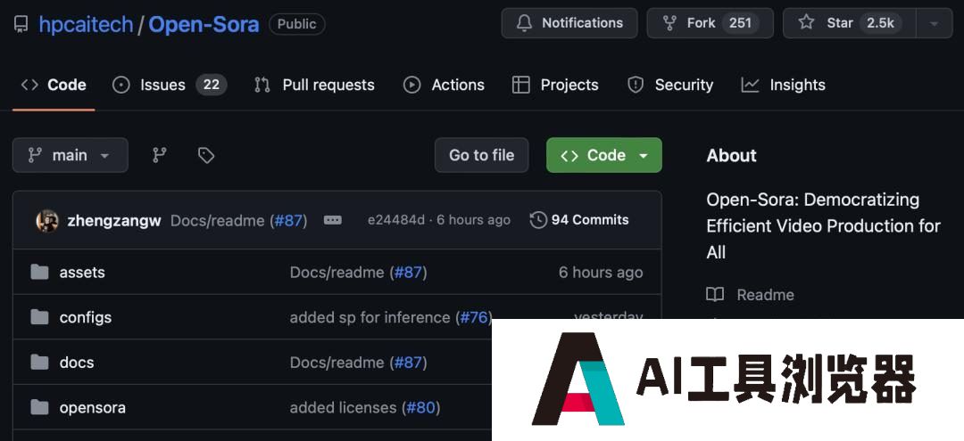The image size is (964, 441).
Task: Open the assets folder
Action: (x=82, y=273)
